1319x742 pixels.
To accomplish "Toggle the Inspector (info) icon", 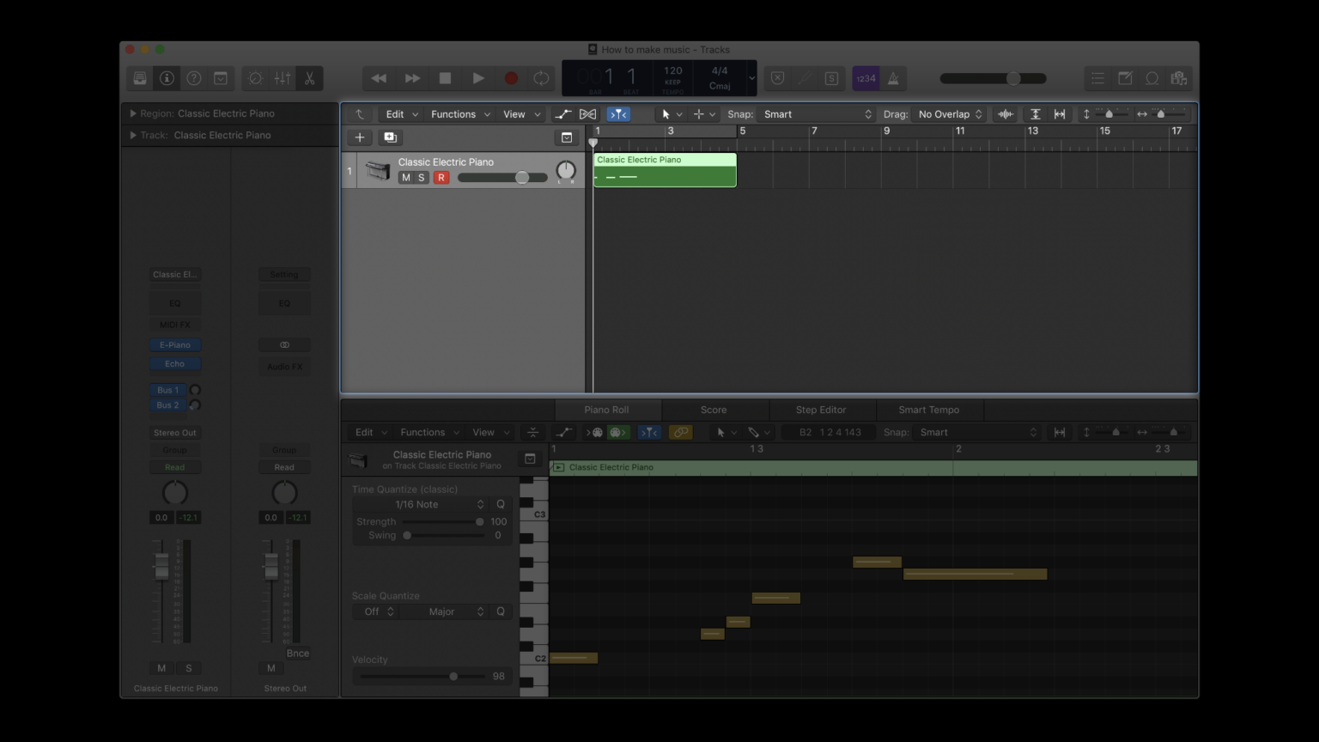I will (167, 78).
